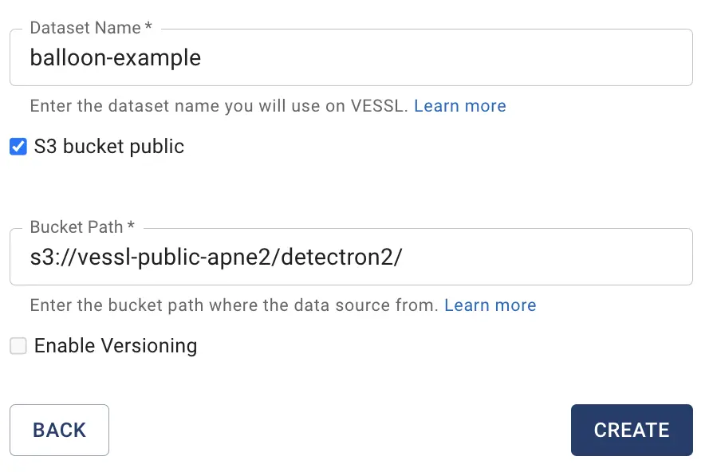Uncheck the S3 bucket public checkbox
The image size is (713, 472).
(x=18, y=147)
